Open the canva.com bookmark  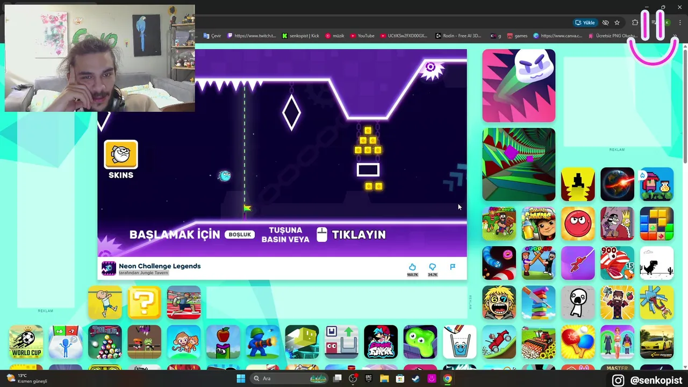tap(557, 36)
